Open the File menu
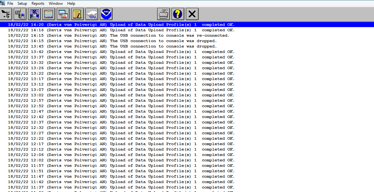374x192 pixels. 10,4
